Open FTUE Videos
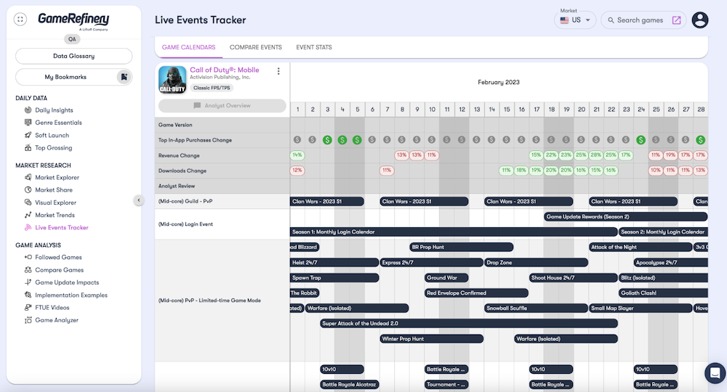Viewport: 727px width, 392px height. (52, 307)
